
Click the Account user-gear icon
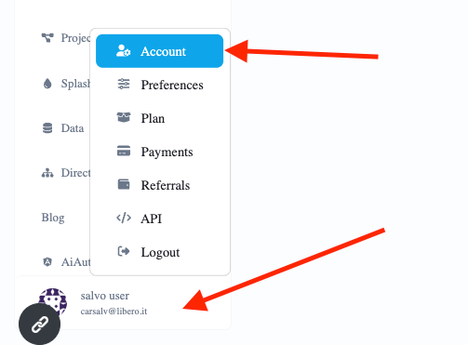123,51
